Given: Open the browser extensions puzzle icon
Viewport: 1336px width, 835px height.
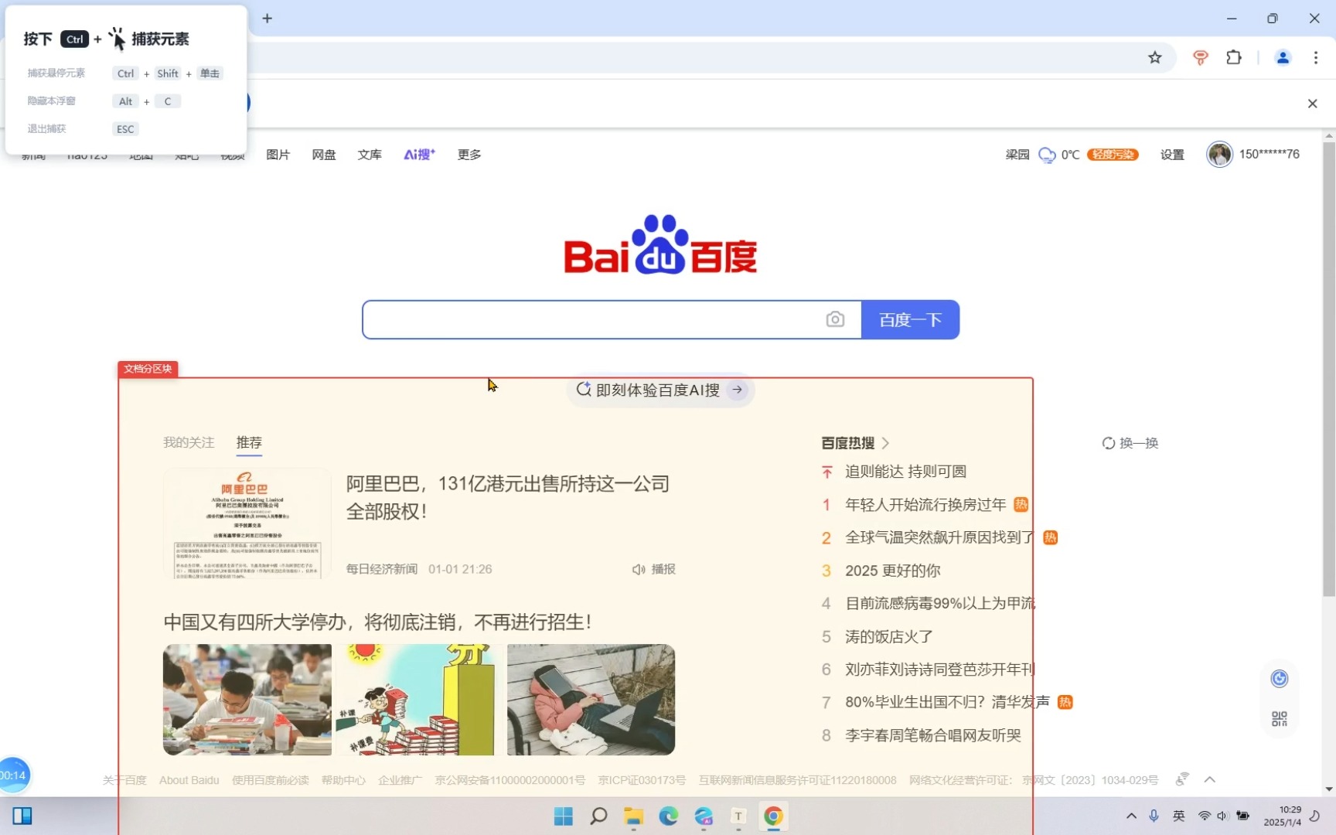Looking at the screenshot, I should (x=1234, y=57).
